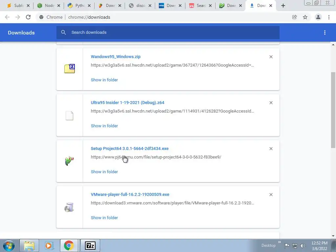The height and width of the screenshot is (252, 336).
Task: Click the Chrome taskbar icon
Action: click(x=69, y=245)
